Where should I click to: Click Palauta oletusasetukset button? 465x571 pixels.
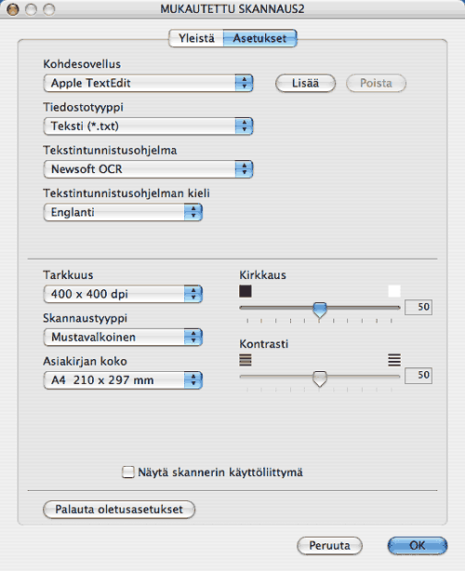click(119, 509)
